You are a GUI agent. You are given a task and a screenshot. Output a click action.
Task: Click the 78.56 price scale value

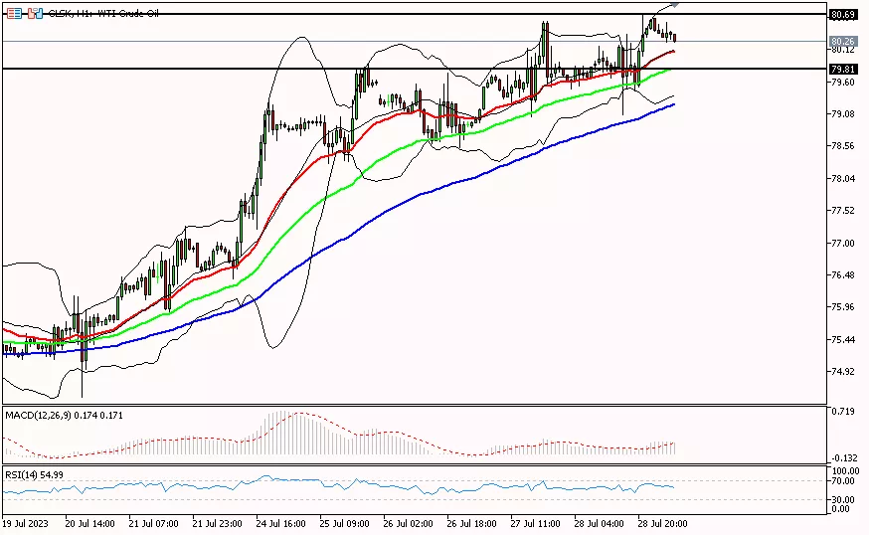point(843,146)
